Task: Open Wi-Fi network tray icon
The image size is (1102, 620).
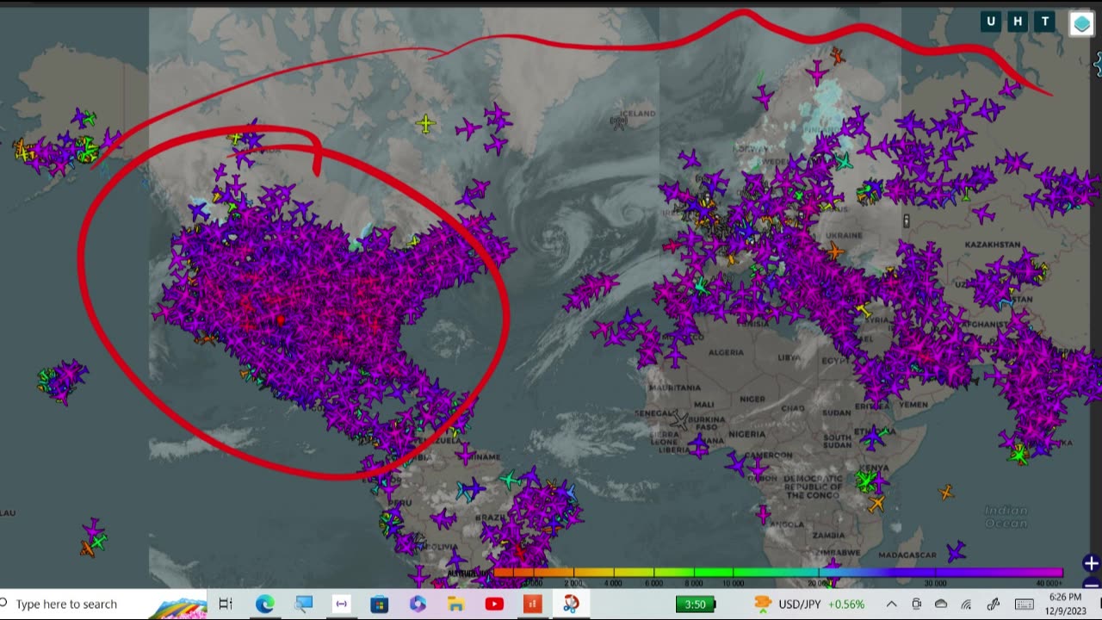Action: coord(966,604)
